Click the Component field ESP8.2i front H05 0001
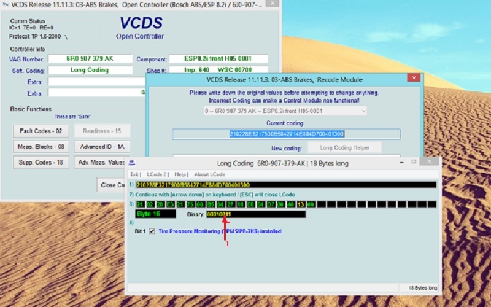 [218, 58]
